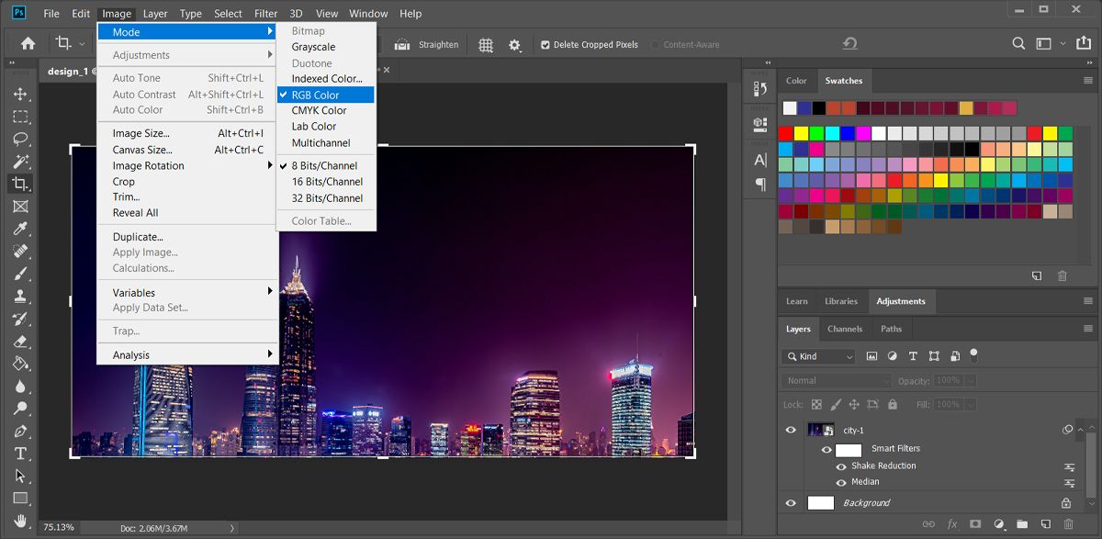Screen dimensions: 1102x539
Task: Click the trash icon to delete a layer
Action: [x=1068, y=524]
